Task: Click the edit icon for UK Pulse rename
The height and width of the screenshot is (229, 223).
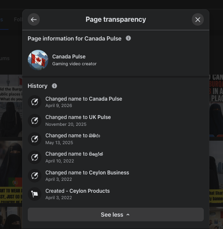Action: click(35, 121)
